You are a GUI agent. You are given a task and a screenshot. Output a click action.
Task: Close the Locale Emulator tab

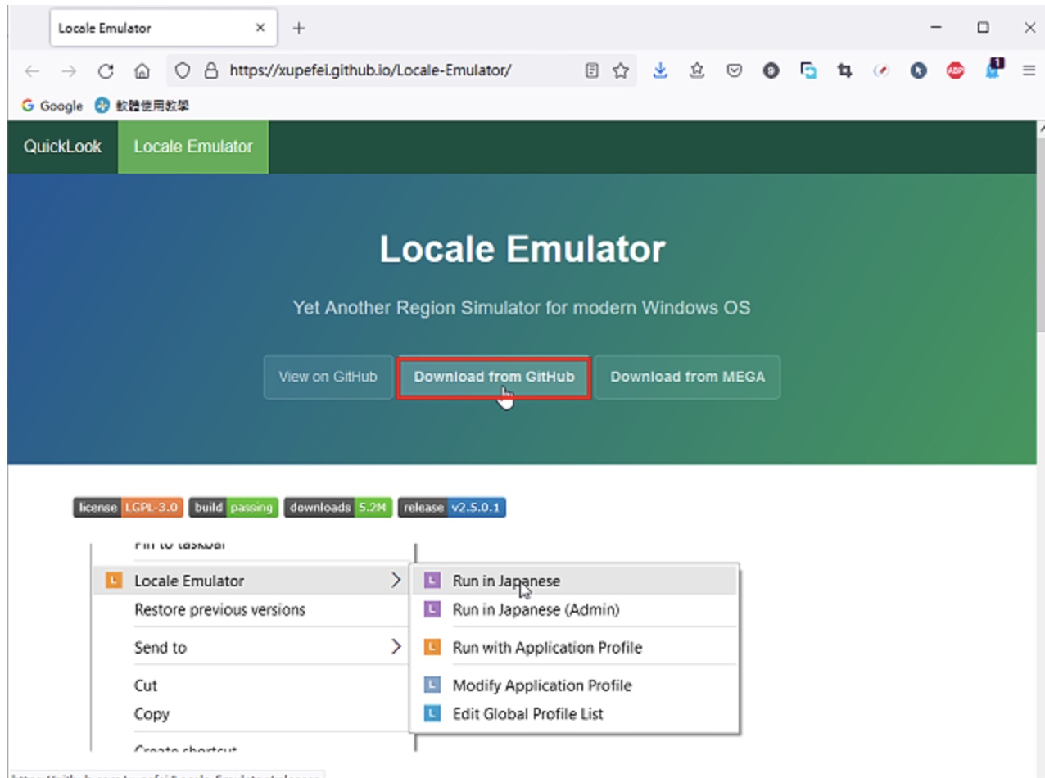[260, 28]
